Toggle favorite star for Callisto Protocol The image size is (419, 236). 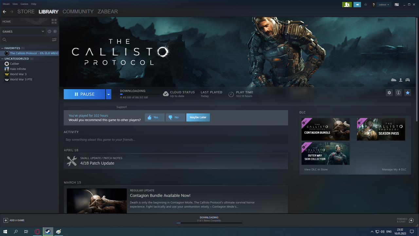point(408,93)
